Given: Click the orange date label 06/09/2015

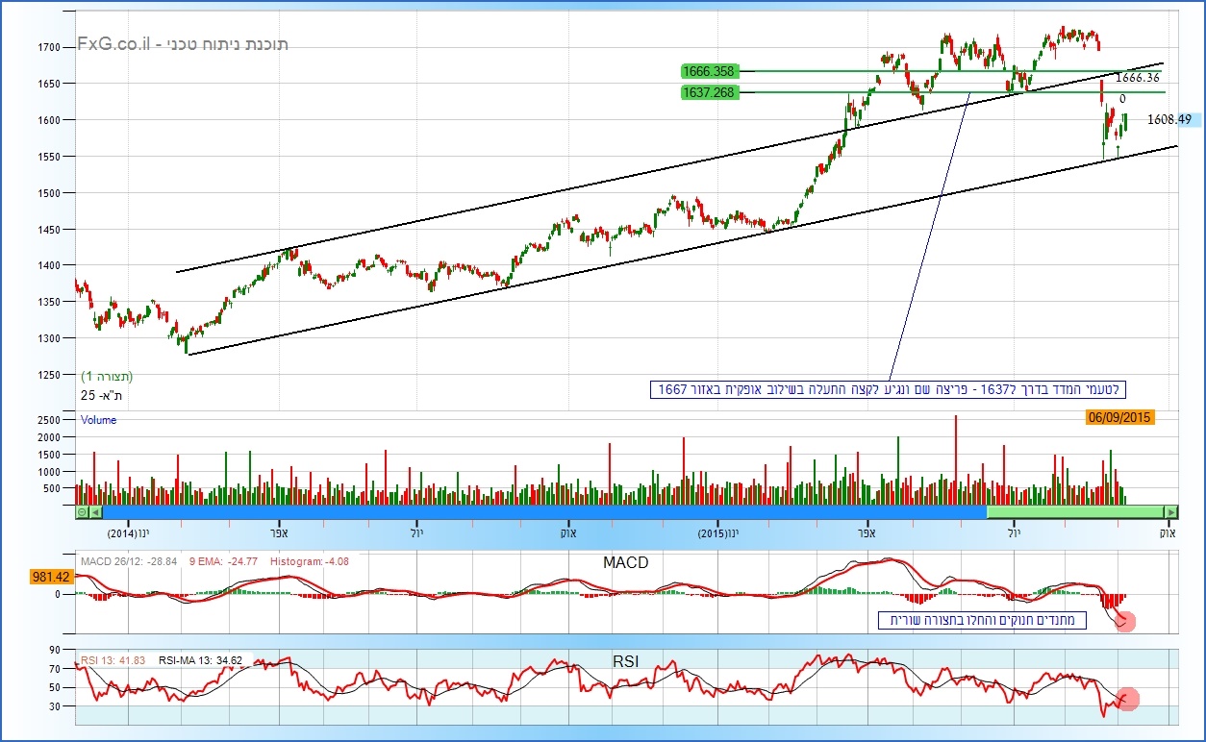Looking at the screenshot, I should 1119,417.
